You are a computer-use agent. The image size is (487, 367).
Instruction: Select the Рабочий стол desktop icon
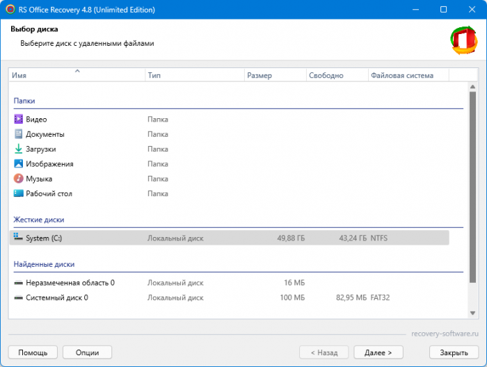(18, 194)
